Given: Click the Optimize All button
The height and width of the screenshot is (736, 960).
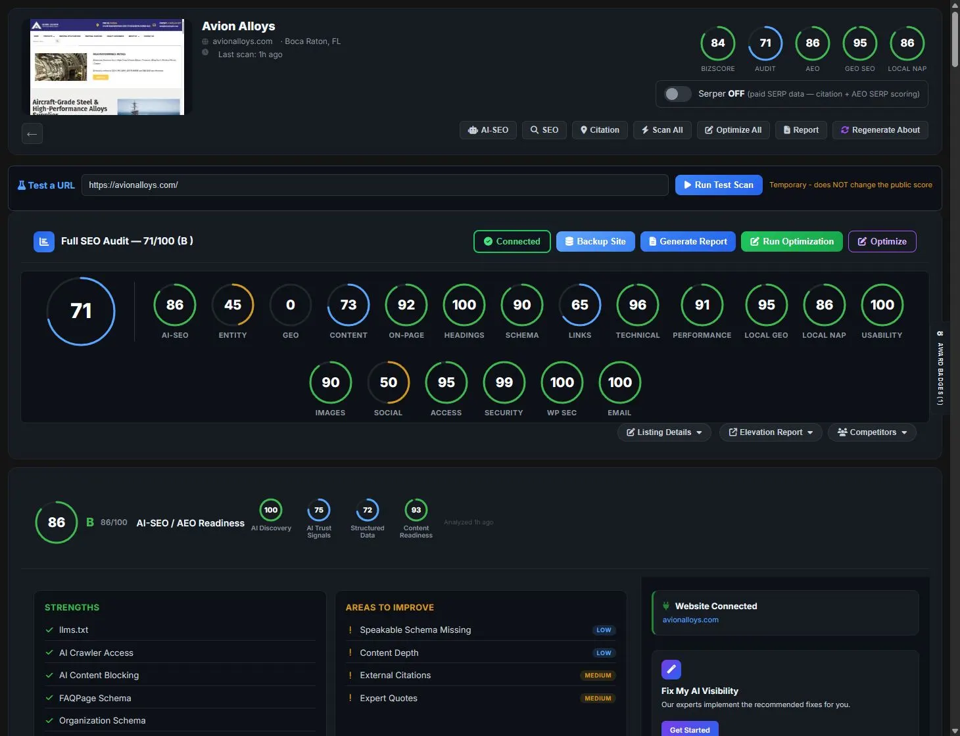Looking at the screenshot, I should tap(733, 130).
